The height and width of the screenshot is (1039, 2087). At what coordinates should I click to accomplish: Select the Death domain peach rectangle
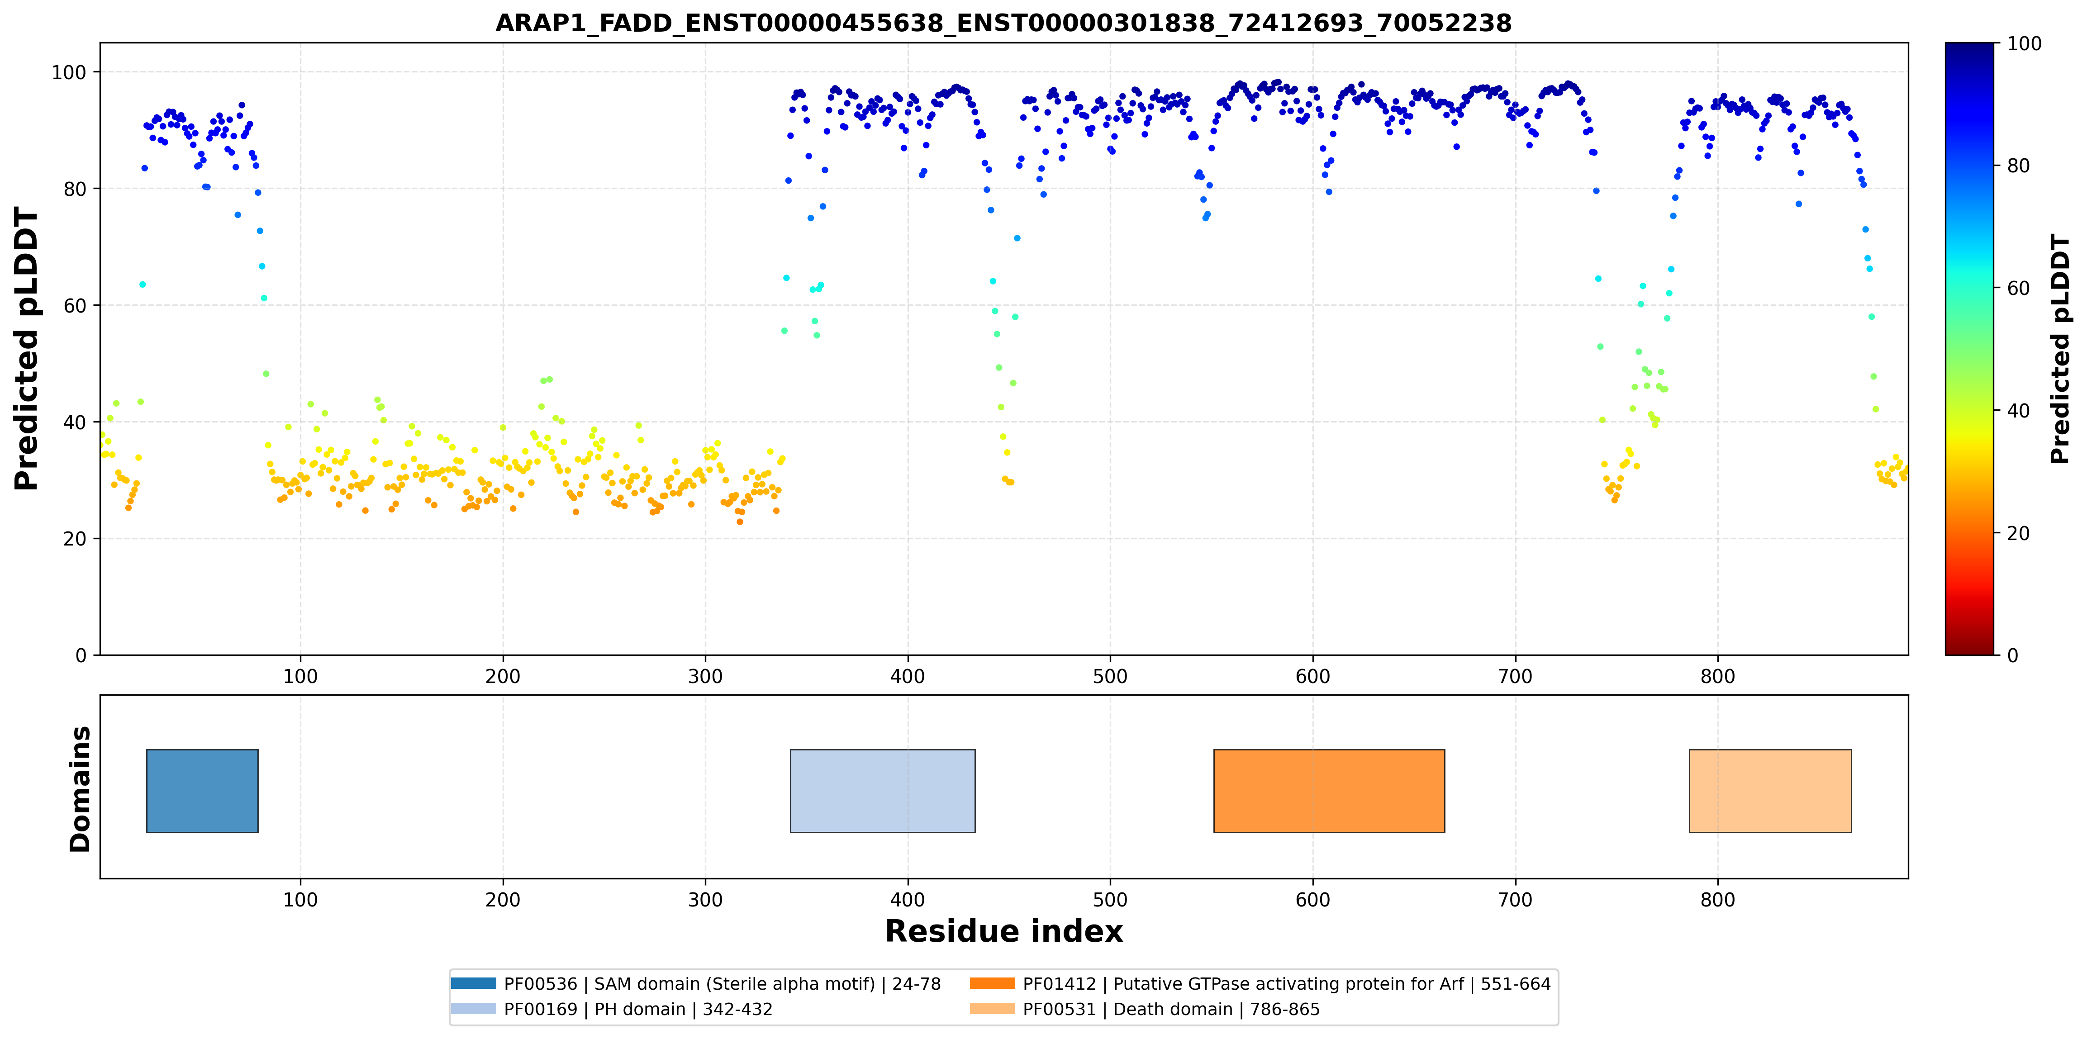[x=1770, y=791]
